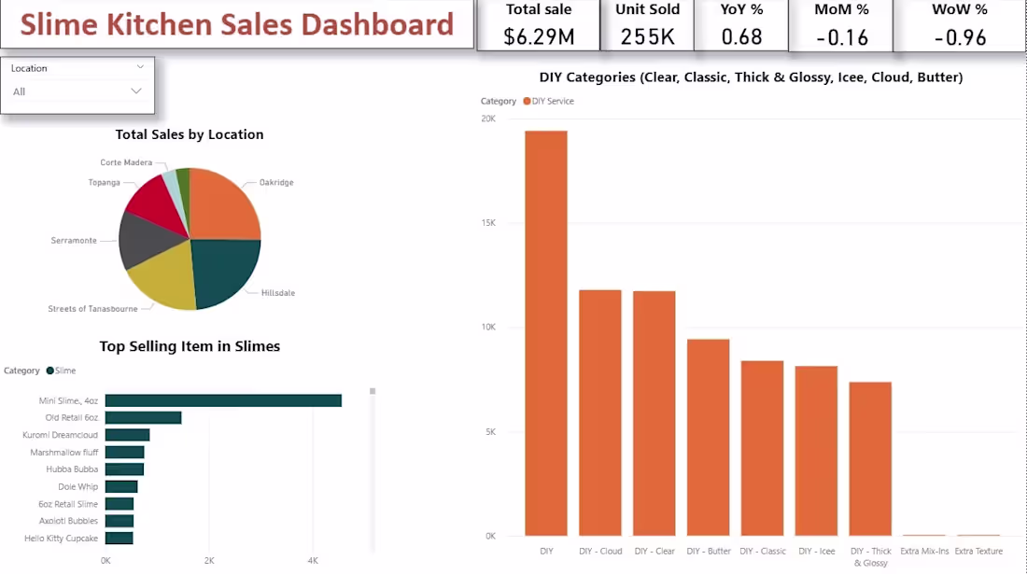Click the Hillsdale pie label
Image resolution: width=1027 pixels, height=574 pixels.
tap(277, 292)
